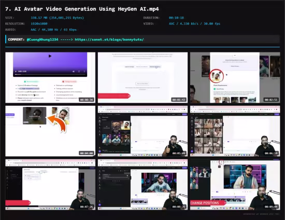Open the thumbnail stamped 00:07:26

(x=50, y=185)
